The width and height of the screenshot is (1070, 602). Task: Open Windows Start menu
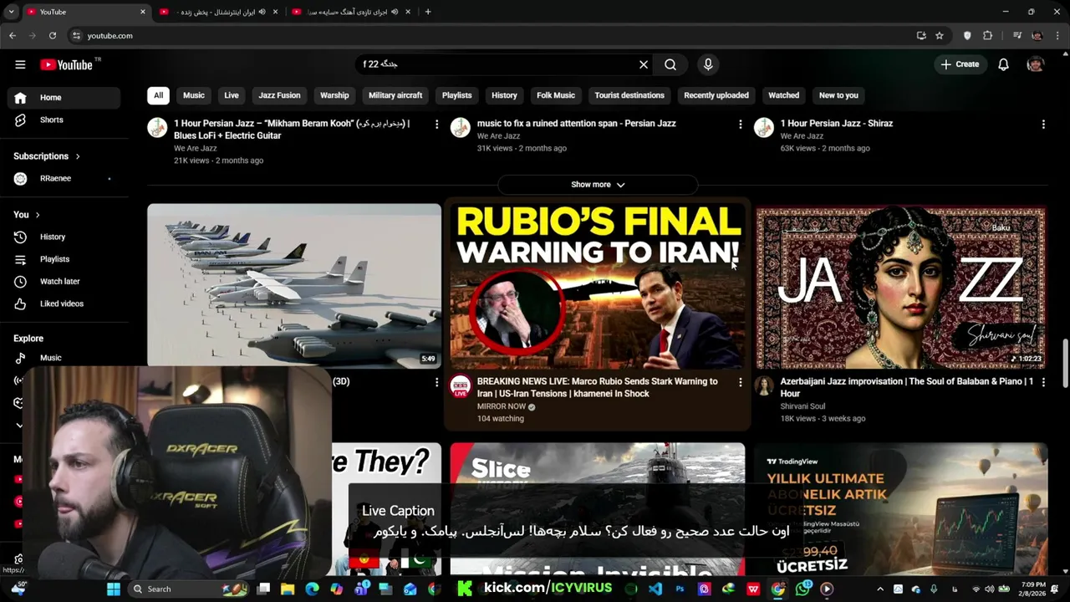click(114, 589)
